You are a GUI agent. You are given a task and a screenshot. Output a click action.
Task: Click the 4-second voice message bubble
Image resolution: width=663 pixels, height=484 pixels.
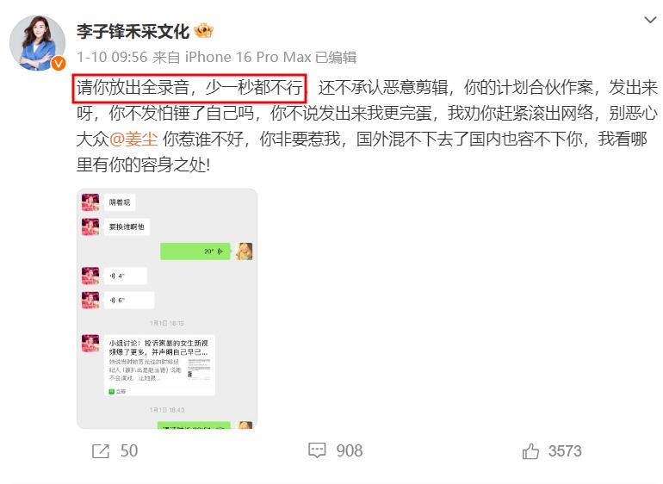[126, 276]
